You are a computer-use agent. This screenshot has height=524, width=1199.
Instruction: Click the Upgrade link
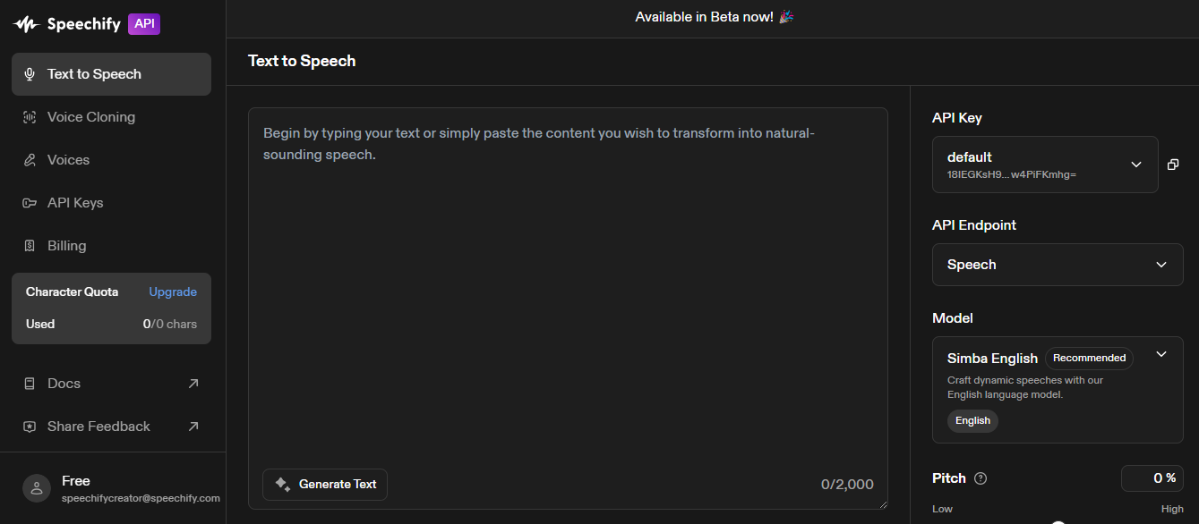tap(173, 292)
